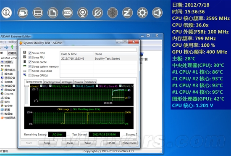The width and height of the screenshot is (231, 156).
Task: Click the icon beside Stress FPU
Action: pos(25,57)
